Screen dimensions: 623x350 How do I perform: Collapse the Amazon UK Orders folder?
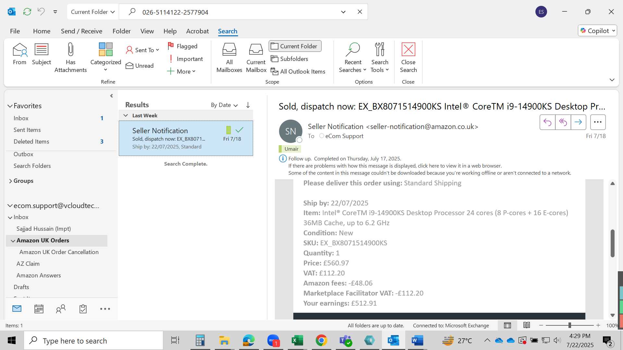[x=13, y=241]
